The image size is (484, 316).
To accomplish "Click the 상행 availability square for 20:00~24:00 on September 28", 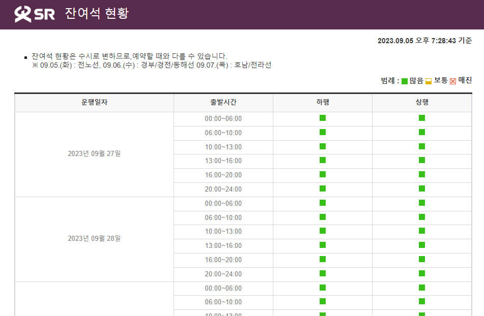I will [x=421, y=274].
